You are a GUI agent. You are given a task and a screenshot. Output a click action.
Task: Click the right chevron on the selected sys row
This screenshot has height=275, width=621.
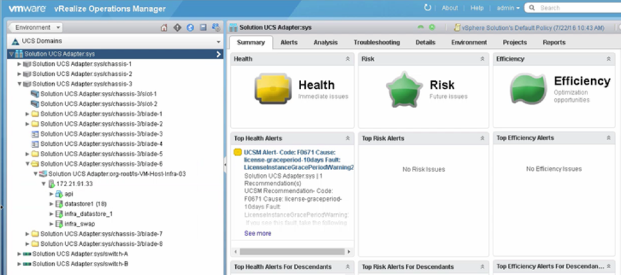point(218,54)
